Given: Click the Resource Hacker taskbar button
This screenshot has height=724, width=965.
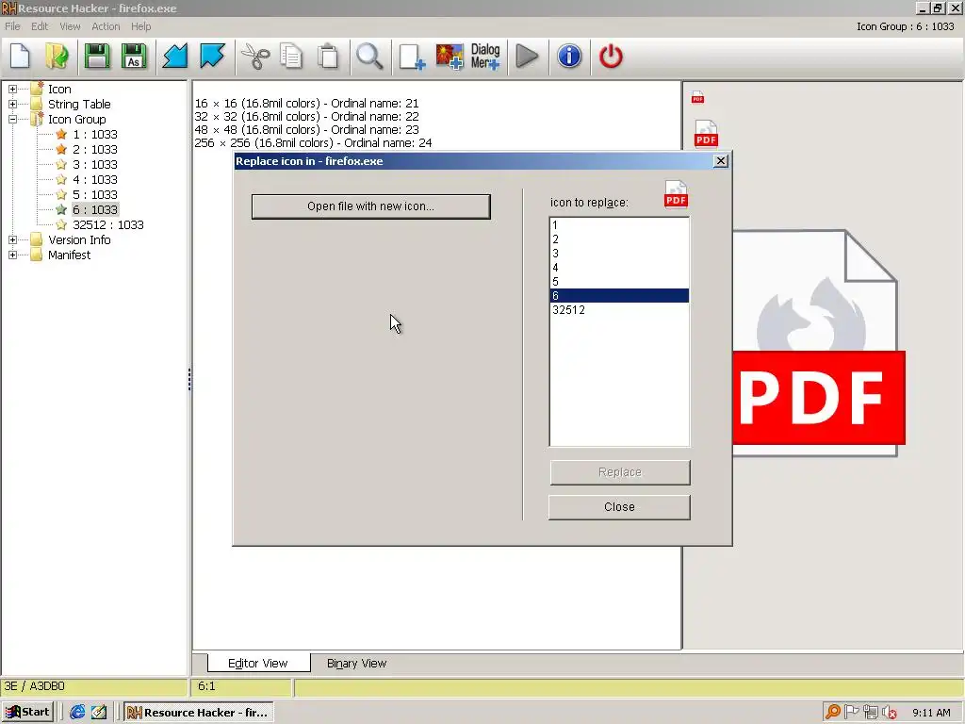Looking at the screenshot, I should [198, 713].
